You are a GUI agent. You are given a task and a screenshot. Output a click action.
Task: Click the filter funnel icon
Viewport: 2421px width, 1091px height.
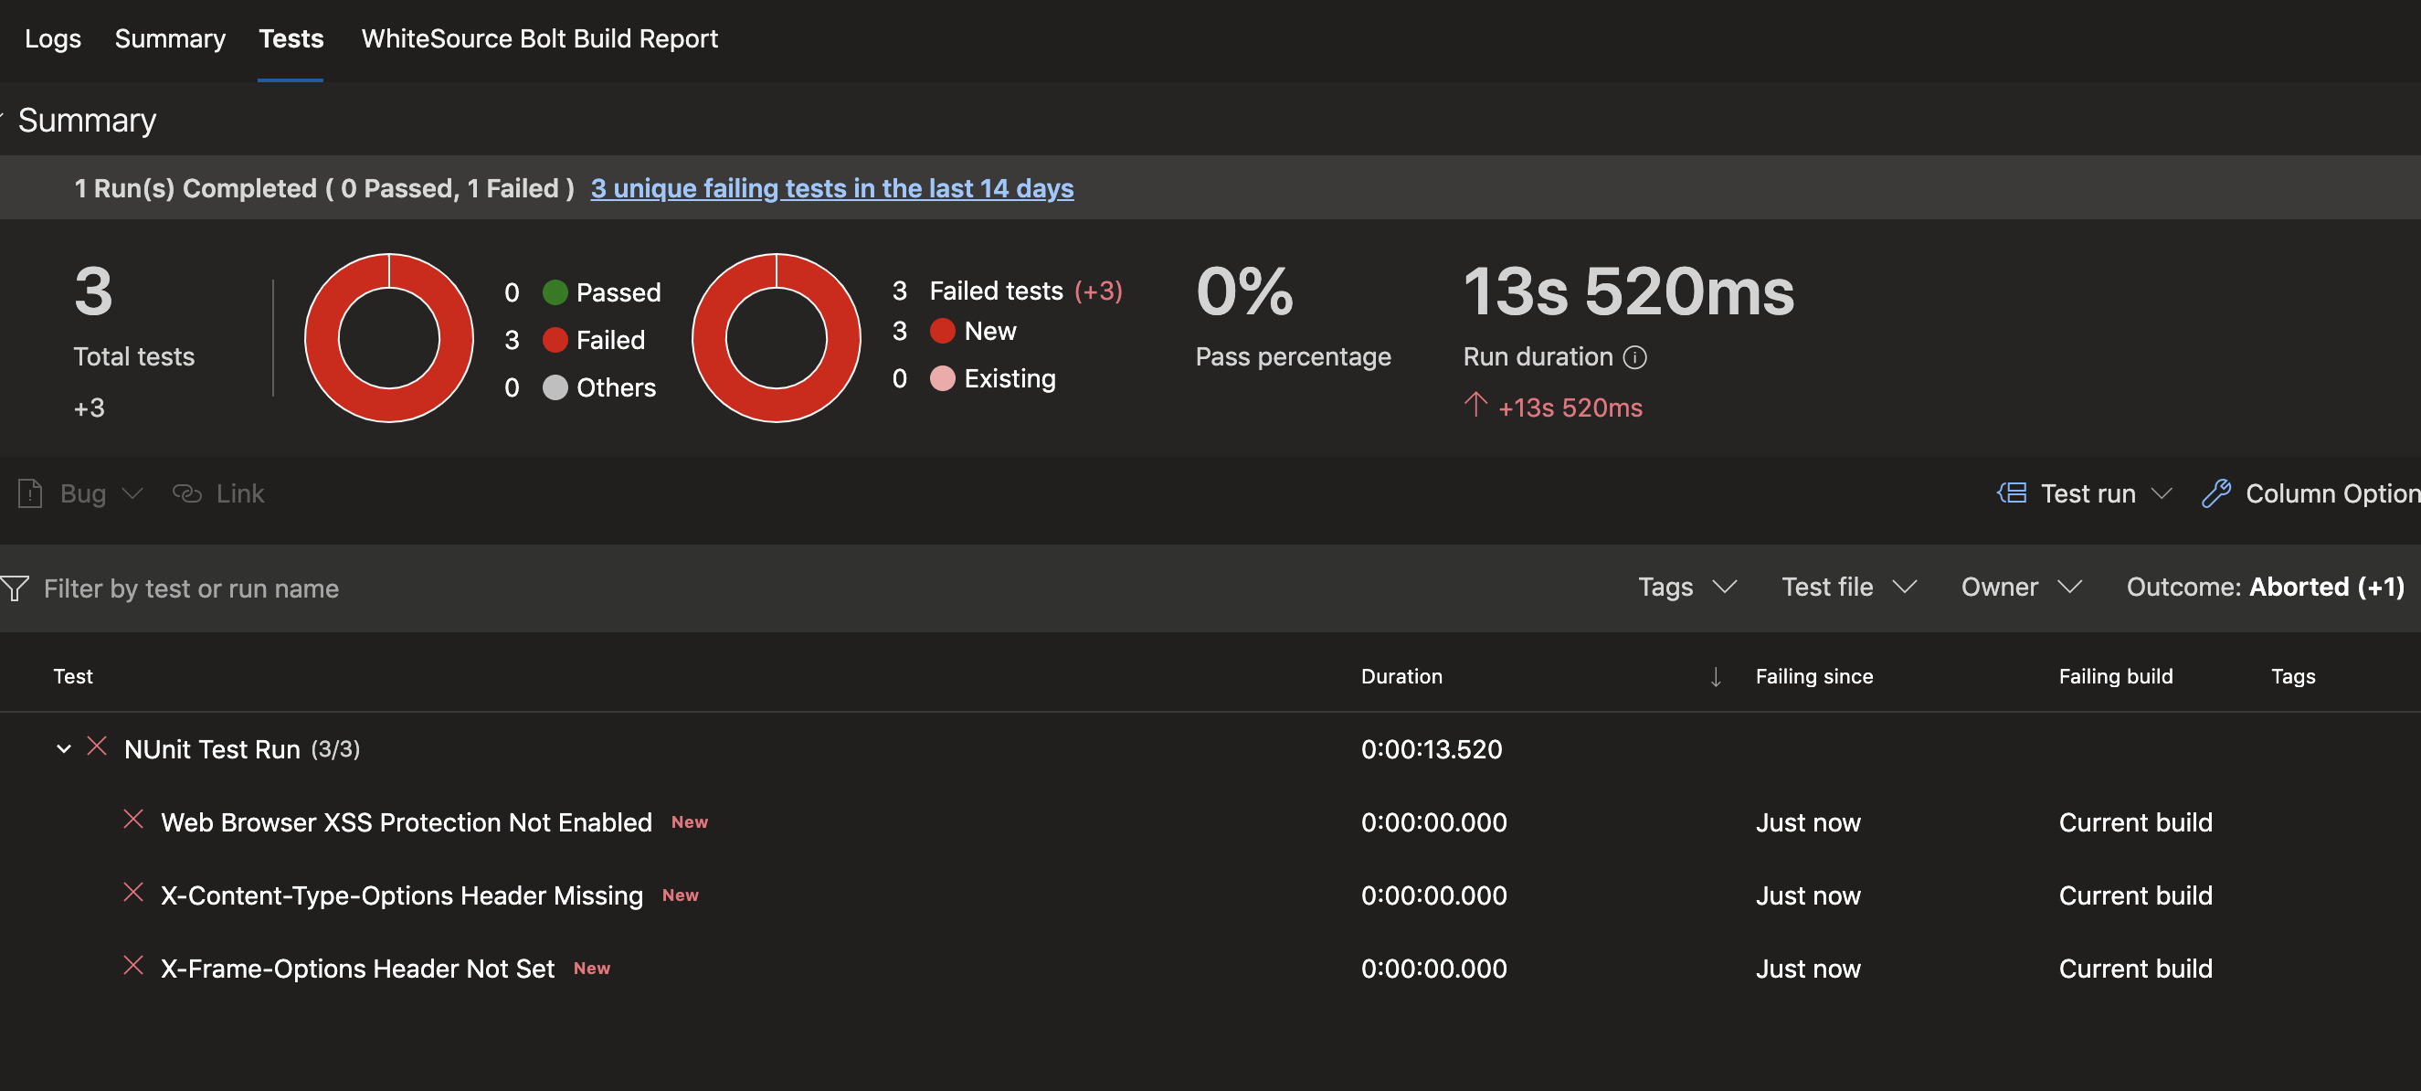click(15, 588)
